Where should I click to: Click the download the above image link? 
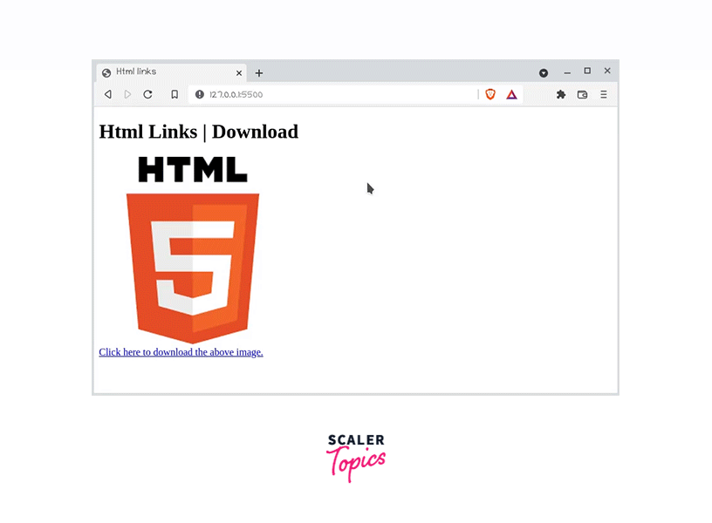pyautogui.click(x=181, y=352)
